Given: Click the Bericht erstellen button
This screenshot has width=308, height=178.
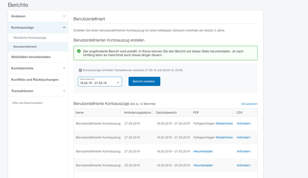Looking at the screenshot, I should click(x=144, y=81).
